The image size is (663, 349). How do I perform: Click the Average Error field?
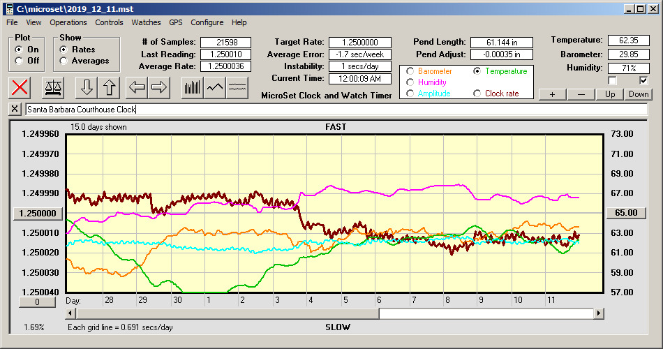(360, 54)
